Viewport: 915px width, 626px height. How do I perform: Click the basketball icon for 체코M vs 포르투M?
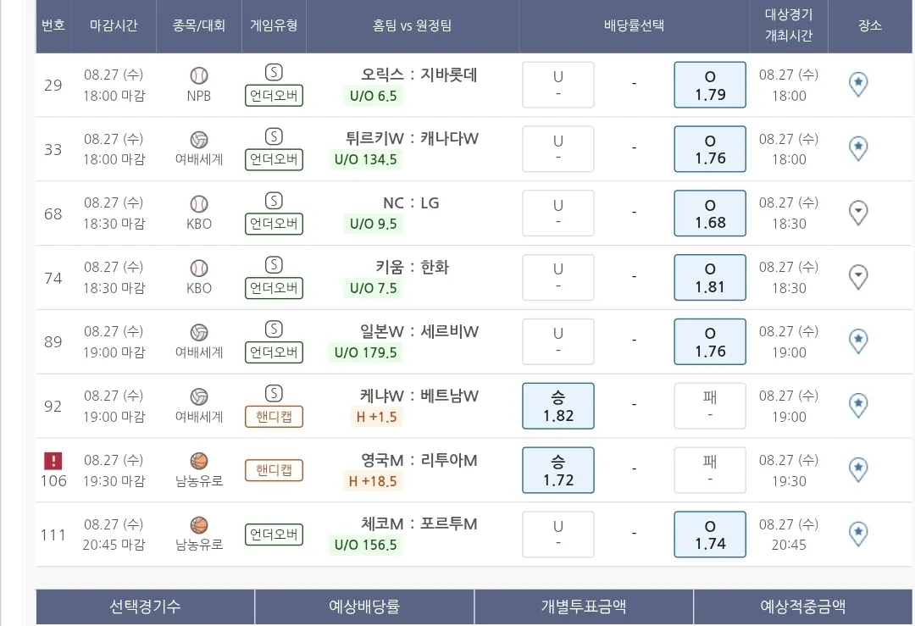(199, 525)
